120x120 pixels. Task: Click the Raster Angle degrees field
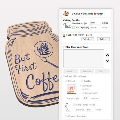(87, 98)
